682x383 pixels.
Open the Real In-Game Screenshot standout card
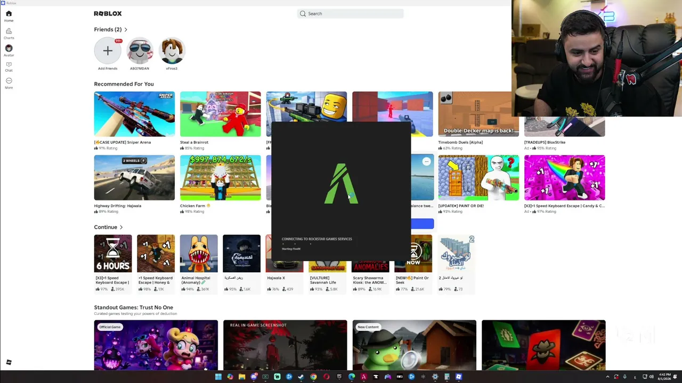tap(285, 345)
